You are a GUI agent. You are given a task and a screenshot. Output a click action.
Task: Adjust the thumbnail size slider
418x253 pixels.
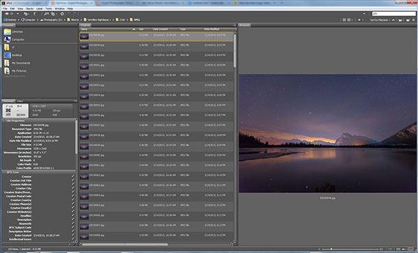tap(332, 249)
